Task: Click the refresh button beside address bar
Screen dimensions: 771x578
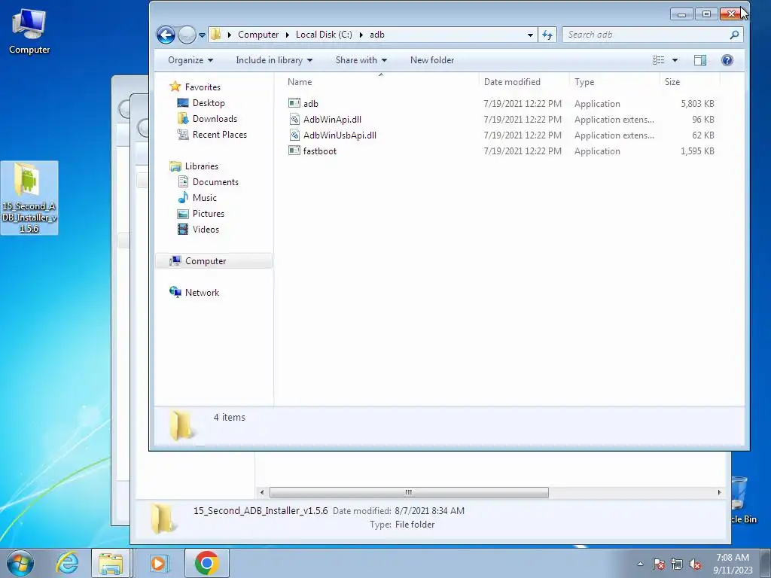Action: click(547, 35)
